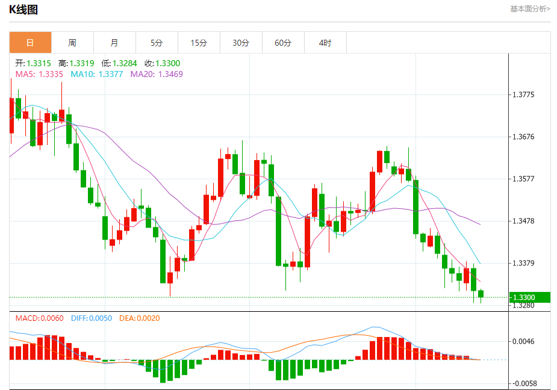Open the 基本面分析 link

point(530,8)
